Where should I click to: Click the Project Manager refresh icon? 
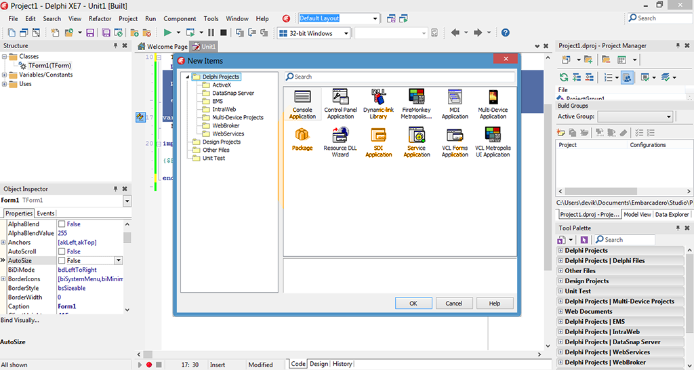pos(563,77)
